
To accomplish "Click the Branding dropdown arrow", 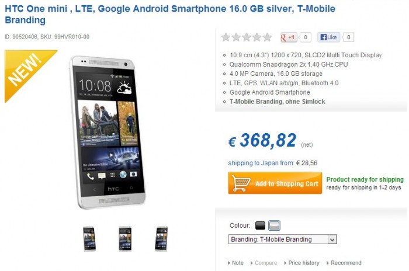I will (332, 239).
